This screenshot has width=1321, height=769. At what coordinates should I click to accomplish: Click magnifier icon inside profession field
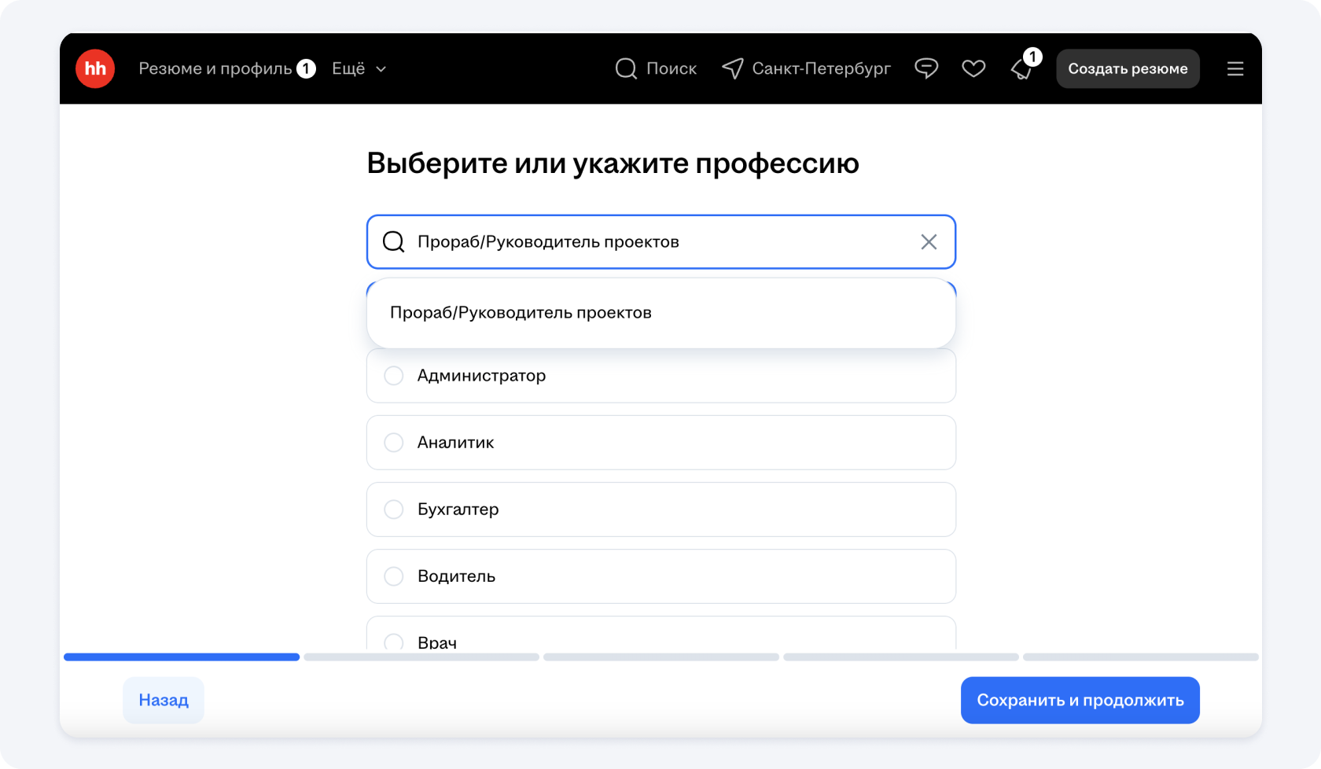pyautogui.click(x=393, y=242)
